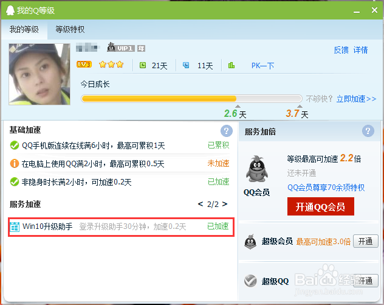This screenshot has height=305, width=384.
Task: Click the green clock icon beside 21天
Action: 143,65
